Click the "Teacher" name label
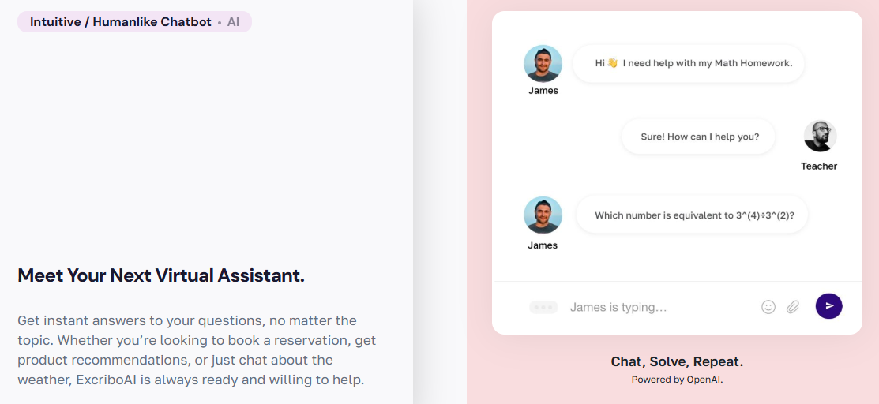This screenshot has height=404, width=879. tap(819, 166)
